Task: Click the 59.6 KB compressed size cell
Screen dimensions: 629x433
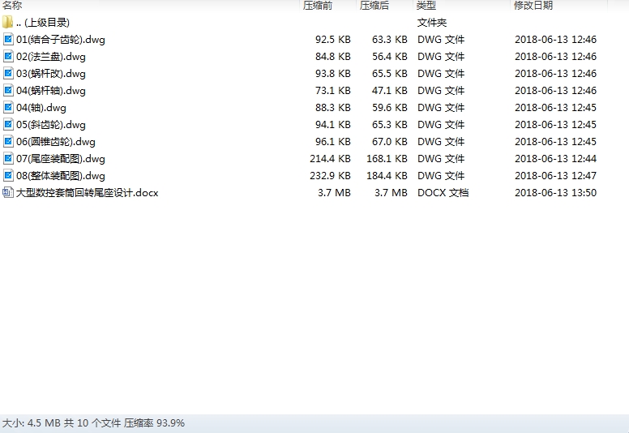Action: 390,108
